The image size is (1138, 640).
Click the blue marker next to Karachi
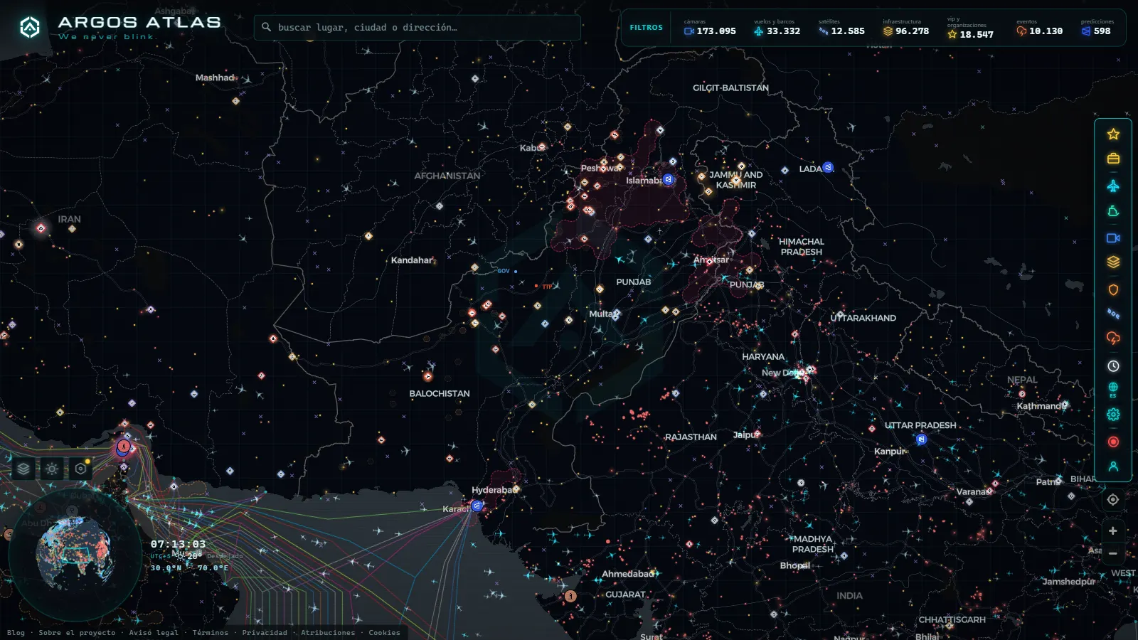(x=477, y=506)
